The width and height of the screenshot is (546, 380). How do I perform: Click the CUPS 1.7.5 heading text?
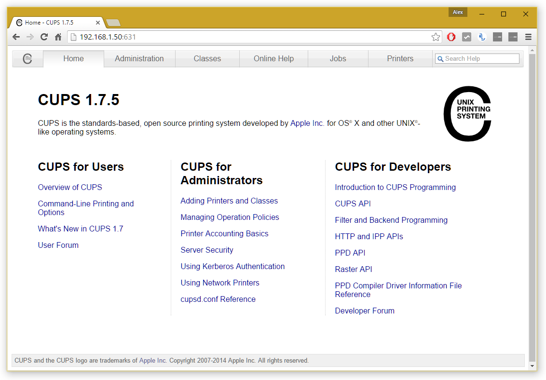(x=79, y=100)
